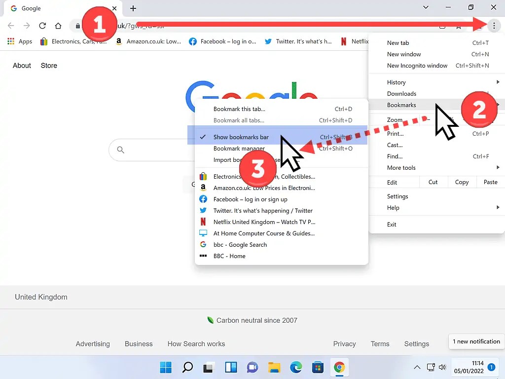Open Bookmark manager
505x379 pixels.
(282, 148)
